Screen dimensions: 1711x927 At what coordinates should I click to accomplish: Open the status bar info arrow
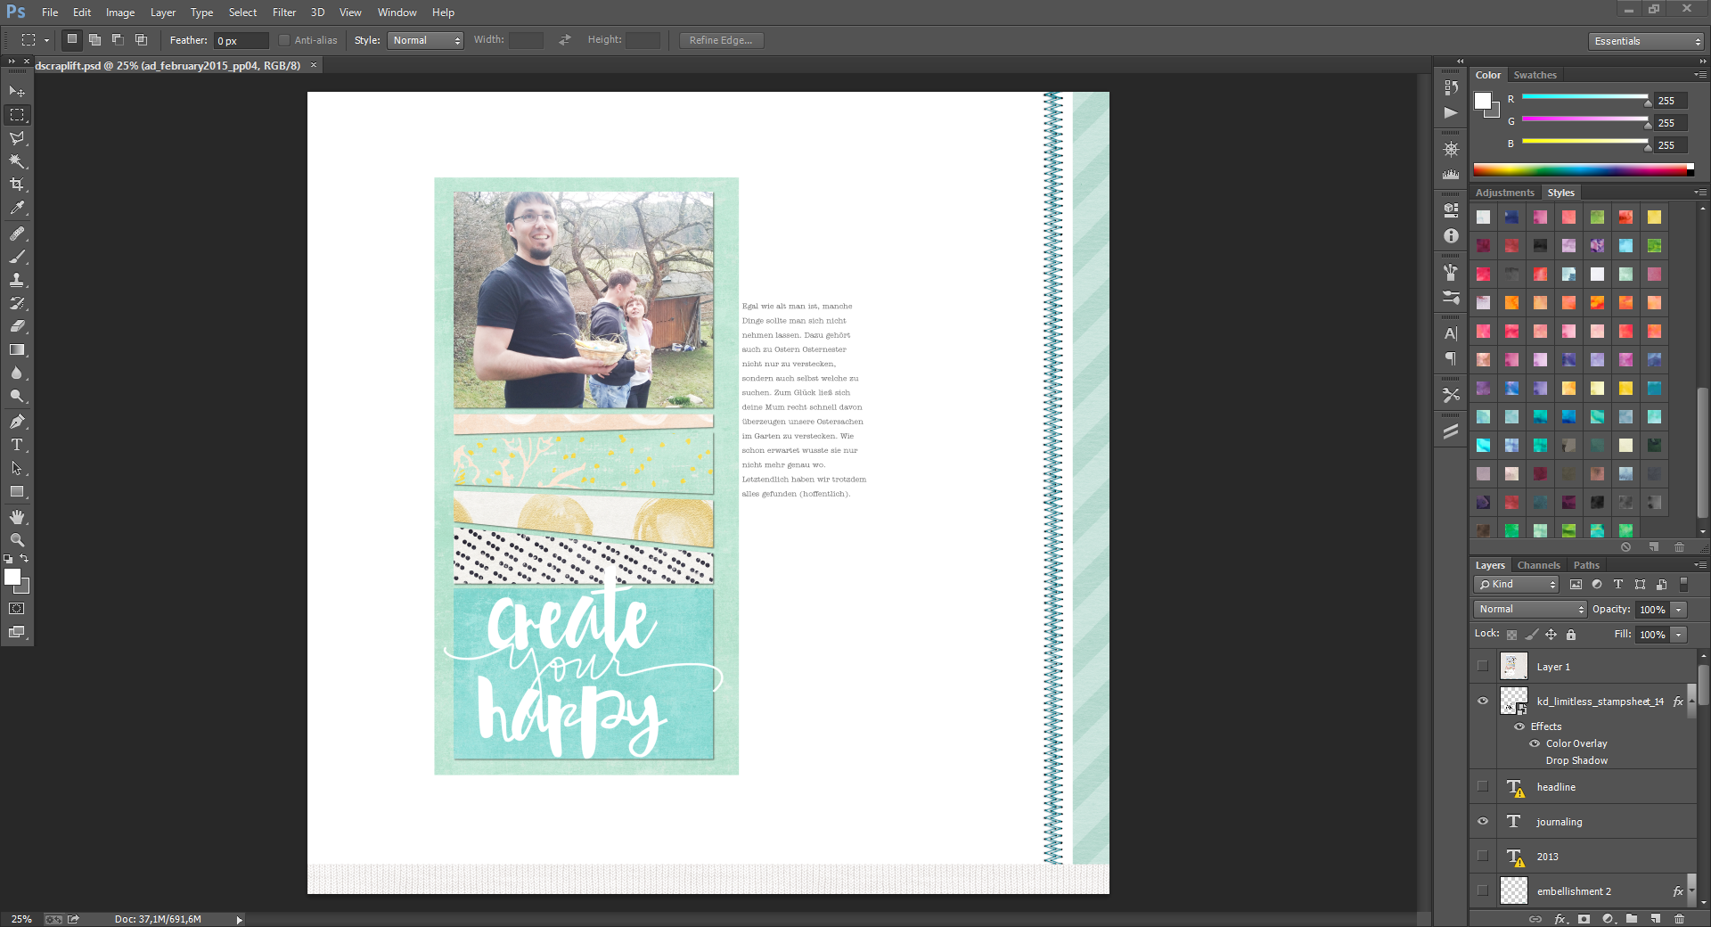pos(239,919)
